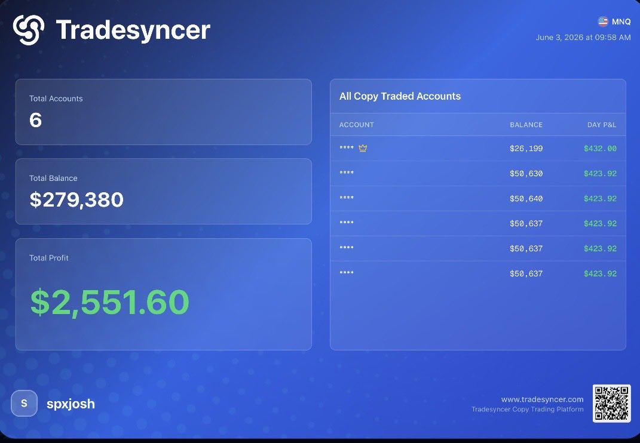This screenshot has width=640, height=443.
Task: Click the masked account name in $50,630 row
Action: 347,173
